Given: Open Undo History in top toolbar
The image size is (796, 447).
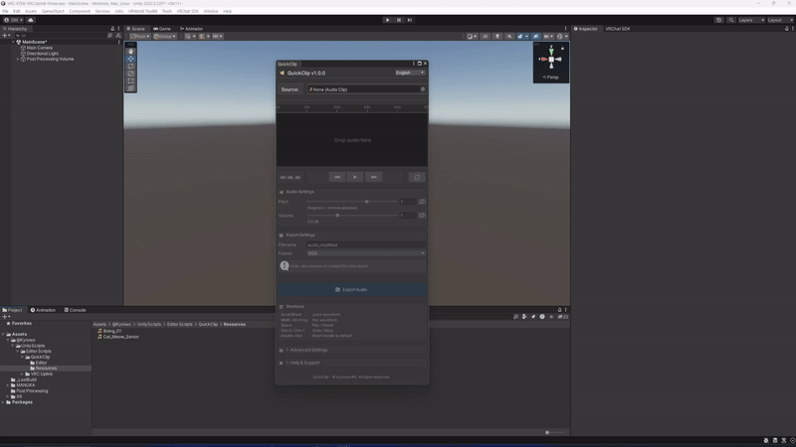Looking at the screenshot, I should point(718,20).
